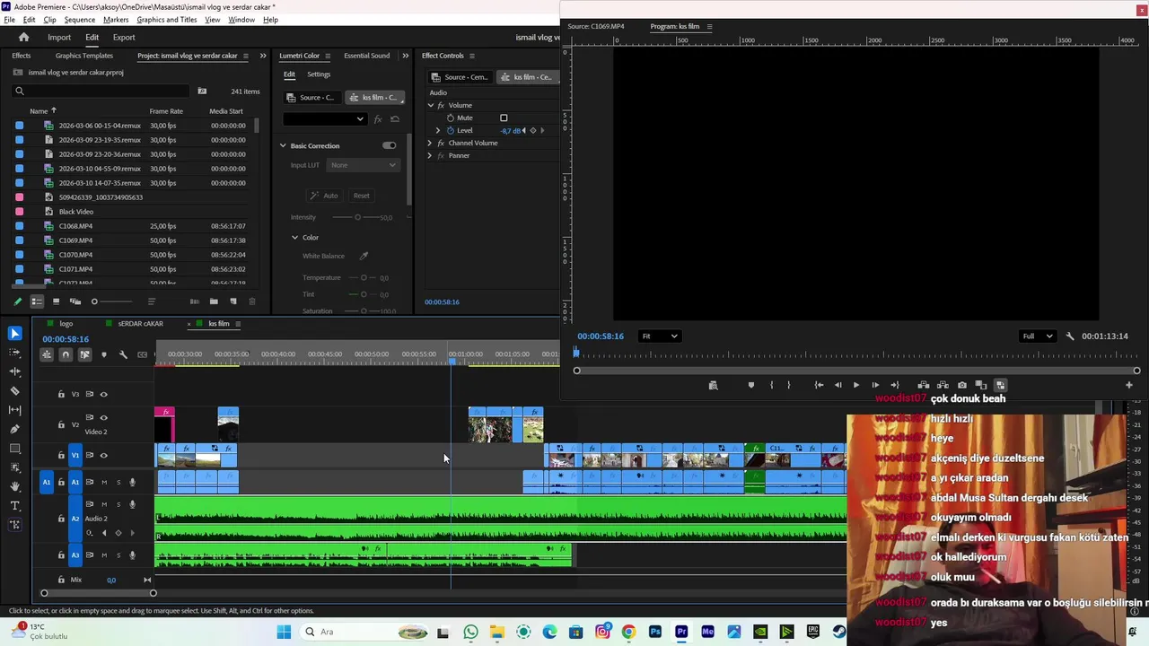The height and width of the screenshot is (646, 1149).
Task: Collapse the Volume effect
Action: (x=430, y=105)
